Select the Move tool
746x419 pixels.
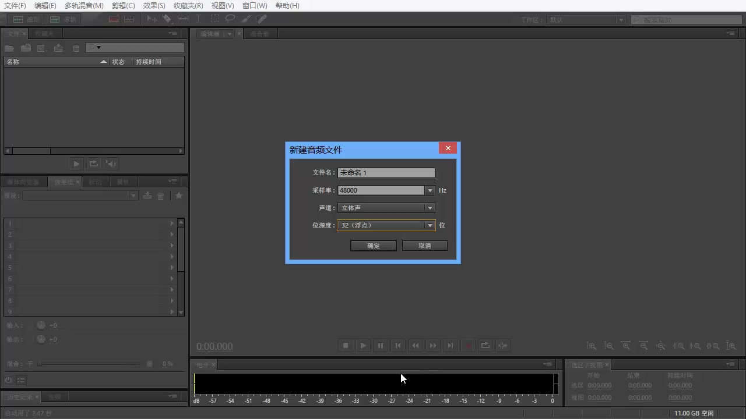(x=152, y=19)
